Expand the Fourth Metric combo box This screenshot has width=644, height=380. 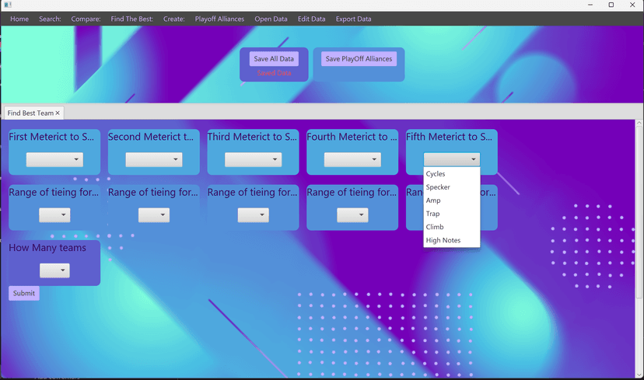352,159
